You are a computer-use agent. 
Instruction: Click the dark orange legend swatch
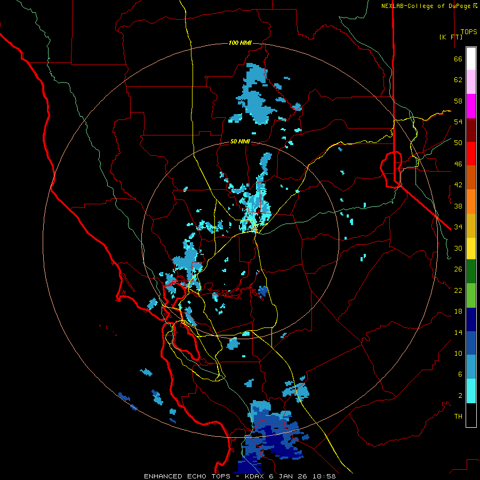tap(471, 178)
